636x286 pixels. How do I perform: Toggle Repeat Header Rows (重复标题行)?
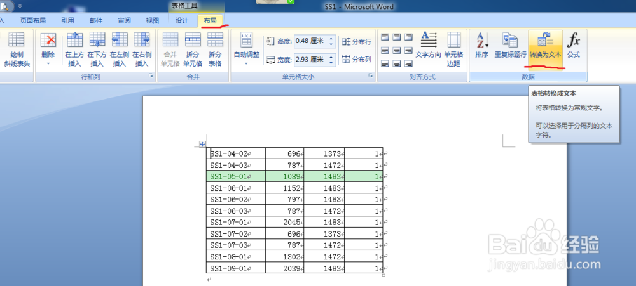[510, 45]
